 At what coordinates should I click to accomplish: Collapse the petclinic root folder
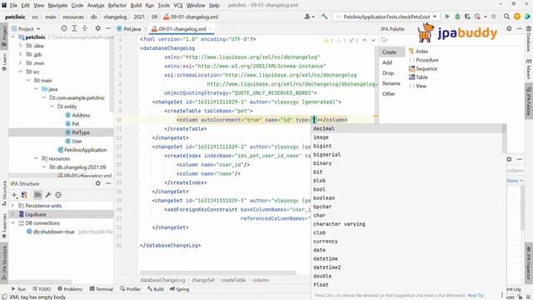[x=13, y=37]
